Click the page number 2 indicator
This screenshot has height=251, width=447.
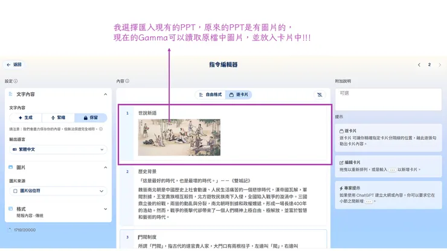429,65
